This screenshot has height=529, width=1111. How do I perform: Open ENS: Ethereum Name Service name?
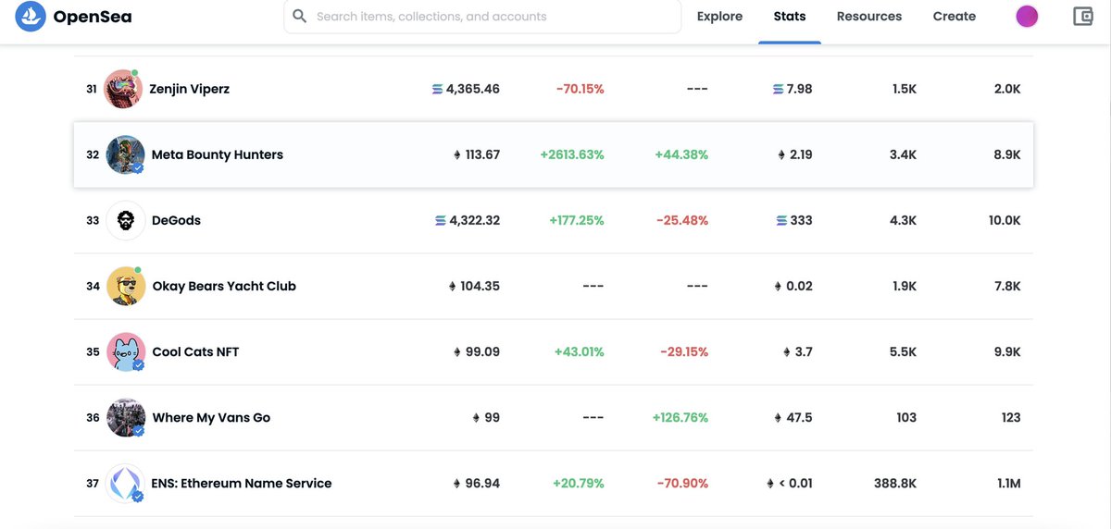242,484
